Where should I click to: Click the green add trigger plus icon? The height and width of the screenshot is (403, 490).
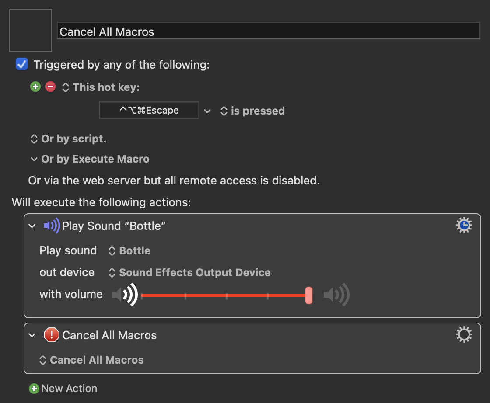pos(35,87)
